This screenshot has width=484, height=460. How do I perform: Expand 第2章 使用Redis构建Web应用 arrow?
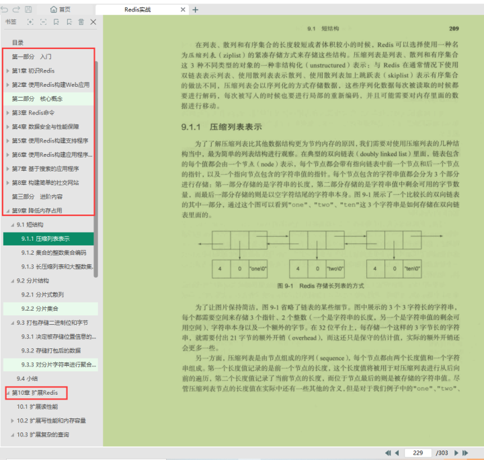pyautogui.click(x=7, y=85)
